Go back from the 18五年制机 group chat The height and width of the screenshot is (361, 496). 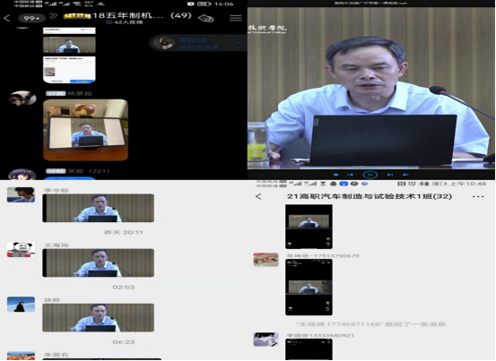tap(6, 18)
